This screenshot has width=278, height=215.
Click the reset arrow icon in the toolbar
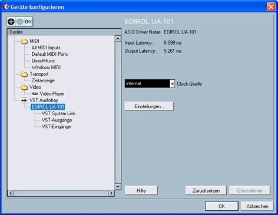[x=28, y=22]
